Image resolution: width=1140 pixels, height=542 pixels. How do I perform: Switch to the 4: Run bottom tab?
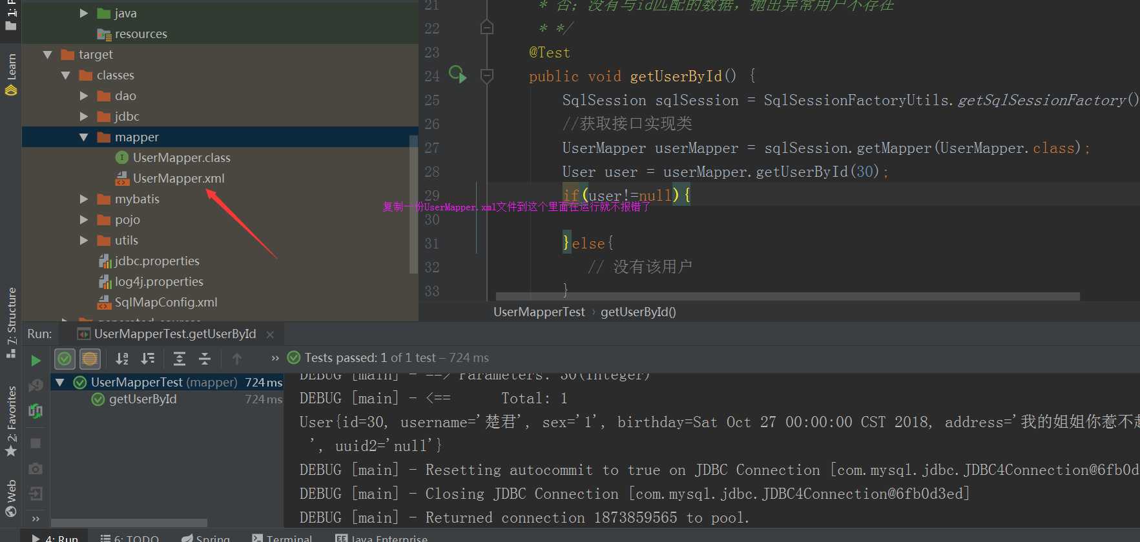pyautogui.click(x=55, y=537)
